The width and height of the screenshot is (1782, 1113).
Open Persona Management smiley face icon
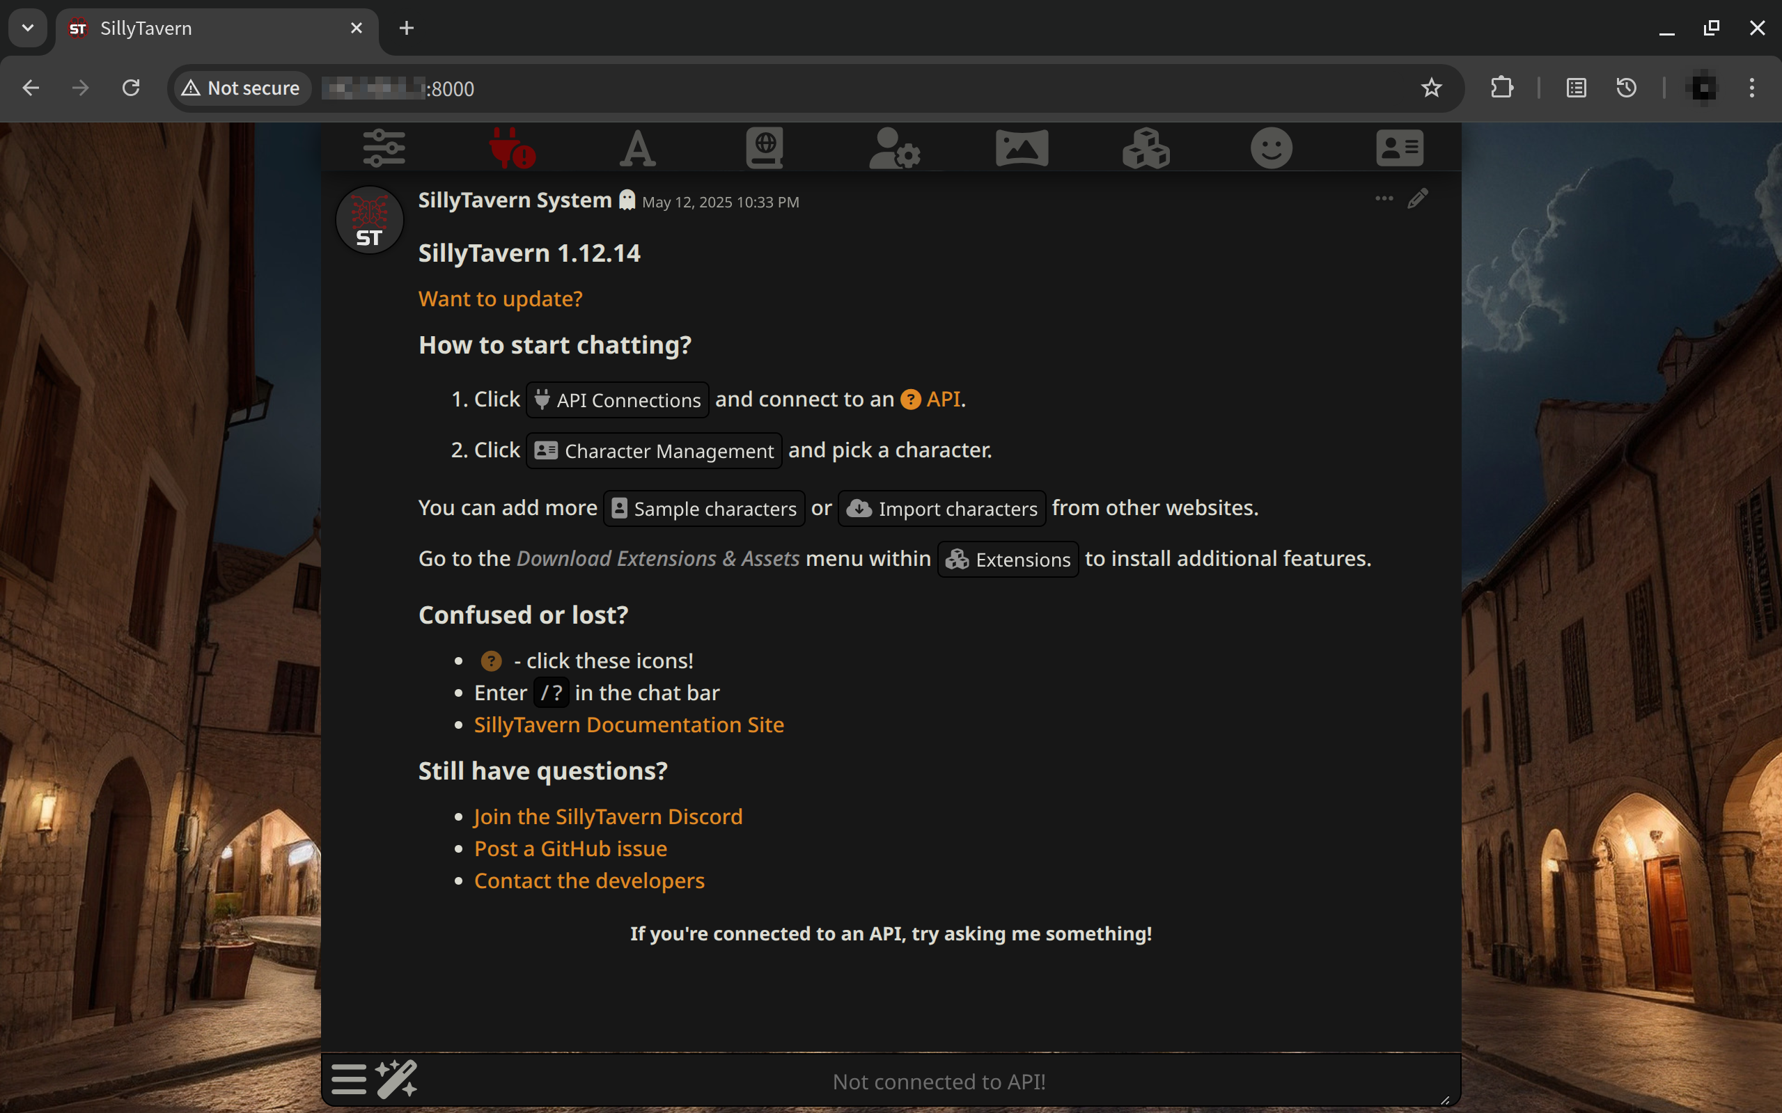(1272, 148)
